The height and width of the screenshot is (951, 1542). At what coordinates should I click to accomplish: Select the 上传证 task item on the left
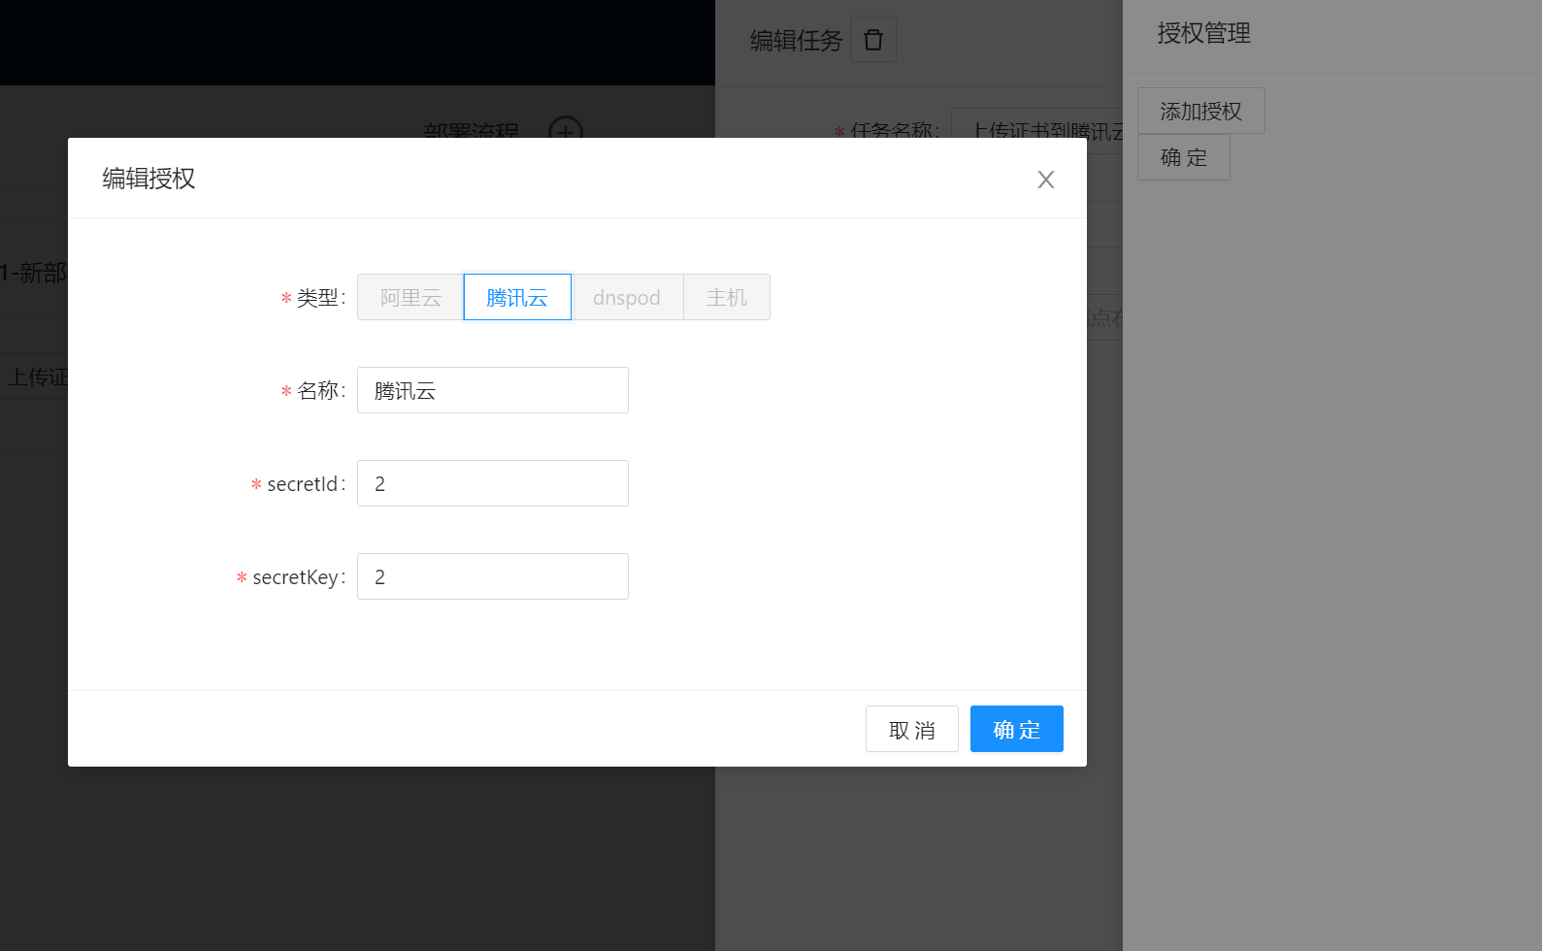pyautogui.click(x=37, y=377)
